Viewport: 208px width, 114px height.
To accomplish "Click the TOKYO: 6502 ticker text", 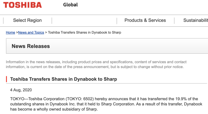I will coord(80,99).
